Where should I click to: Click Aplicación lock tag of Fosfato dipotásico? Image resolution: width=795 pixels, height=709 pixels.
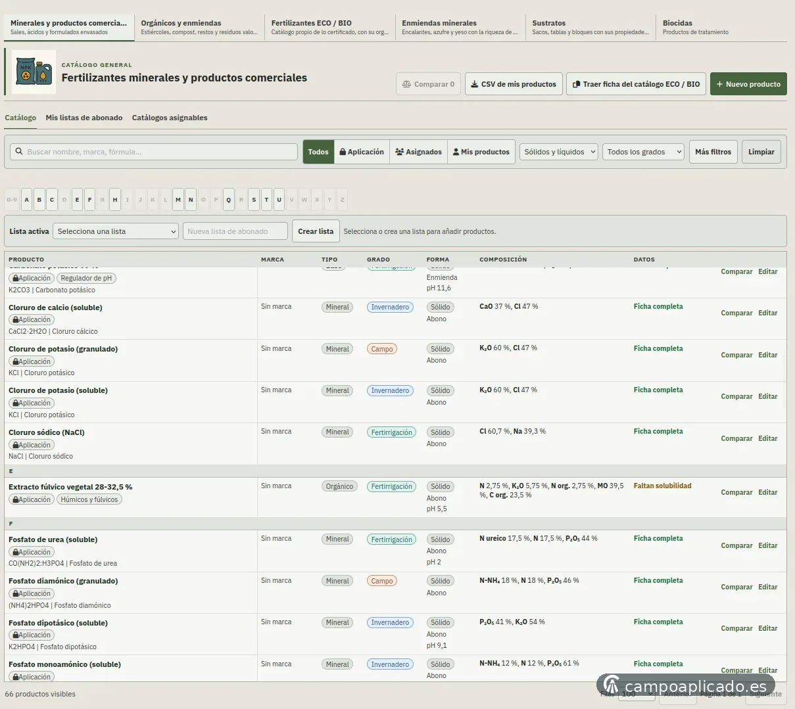pos(32,635)
